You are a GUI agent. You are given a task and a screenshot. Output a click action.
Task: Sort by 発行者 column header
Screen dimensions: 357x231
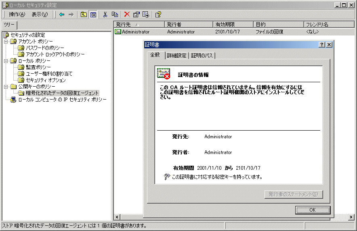(x=189, y=24)
